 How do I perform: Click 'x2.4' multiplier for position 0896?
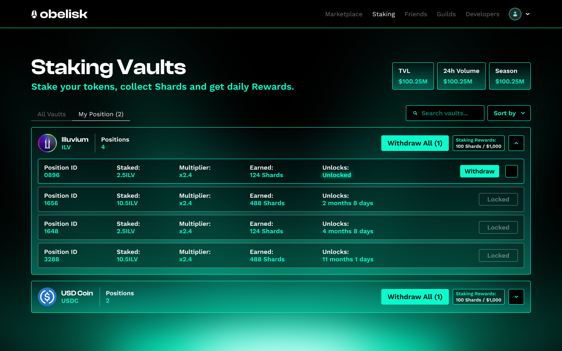pos(185,175)
